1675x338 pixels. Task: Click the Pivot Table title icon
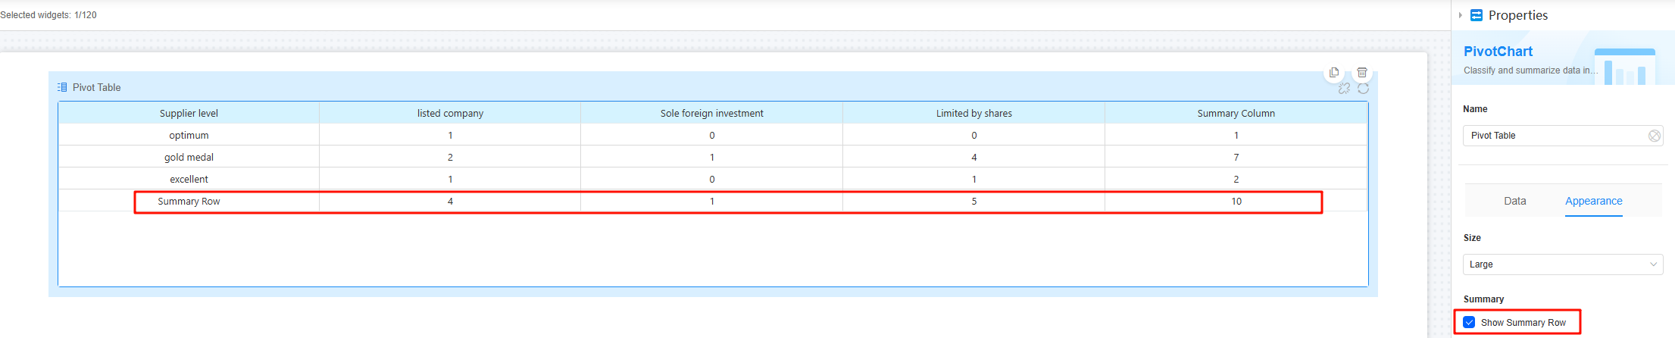point(62,87)
